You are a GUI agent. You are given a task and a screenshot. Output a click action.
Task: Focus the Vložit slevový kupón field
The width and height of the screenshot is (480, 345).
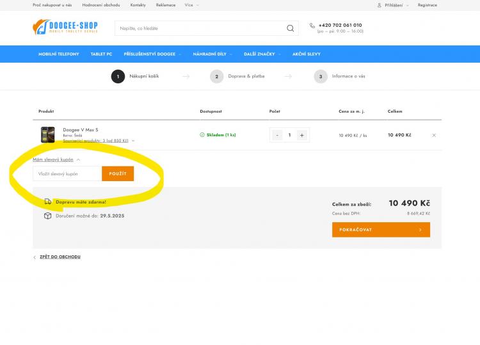[67, 173]
